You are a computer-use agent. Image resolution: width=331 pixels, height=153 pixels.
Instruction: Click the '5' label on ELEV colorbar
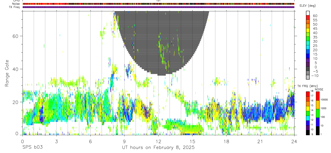click(x=316, y=63)
